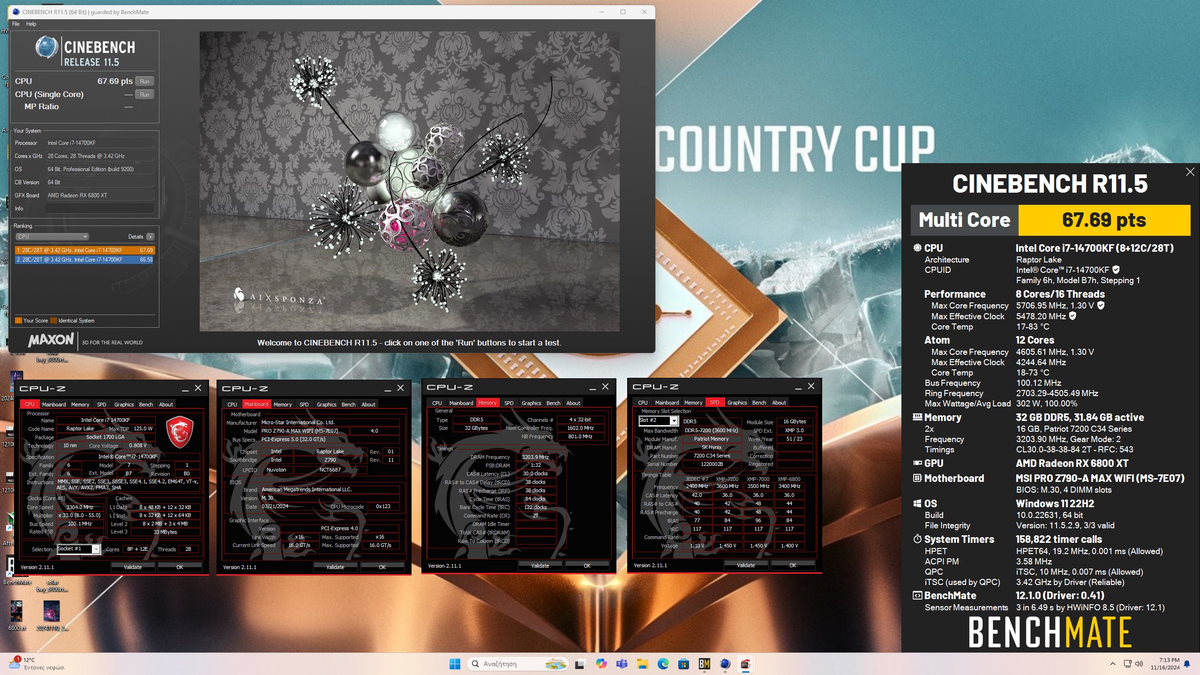
Task: Click the orange Your Score legend swatch
Action: coord(19,321)
